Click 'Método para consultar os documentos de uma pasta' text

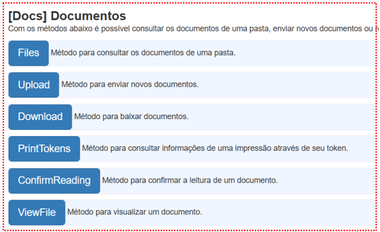tap(143, 53)
